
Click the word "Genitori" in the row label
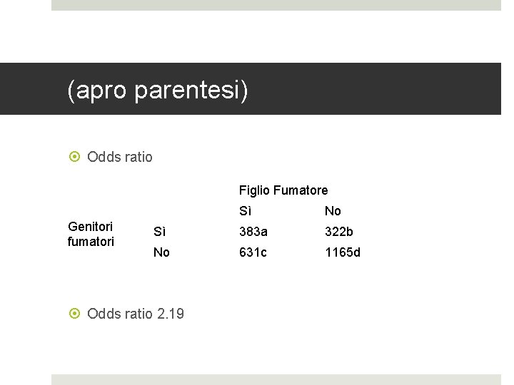coord(90,227)
